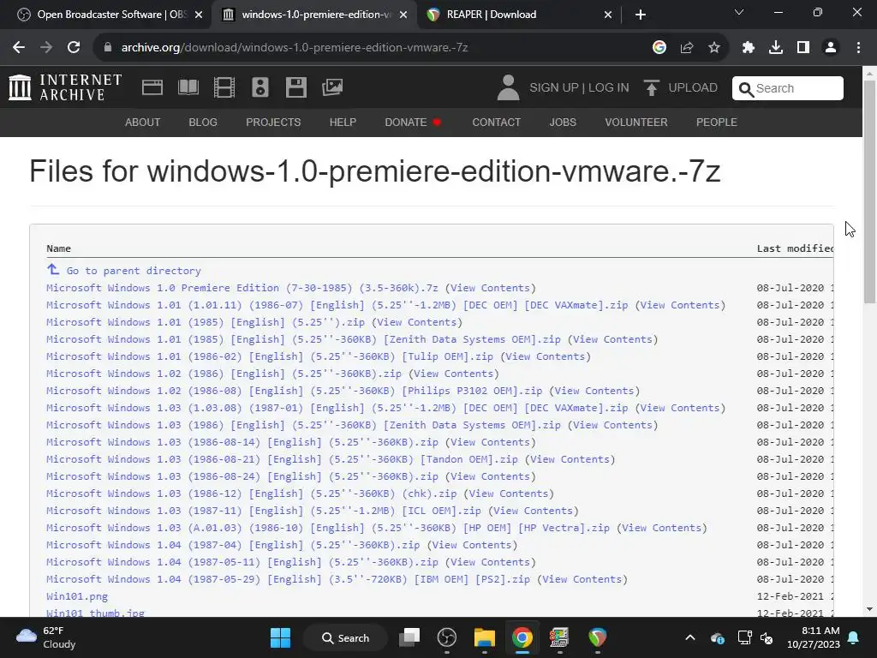Open the PROJECTS menu item
This screenshot has width=877, height=658.
[273, 122]
